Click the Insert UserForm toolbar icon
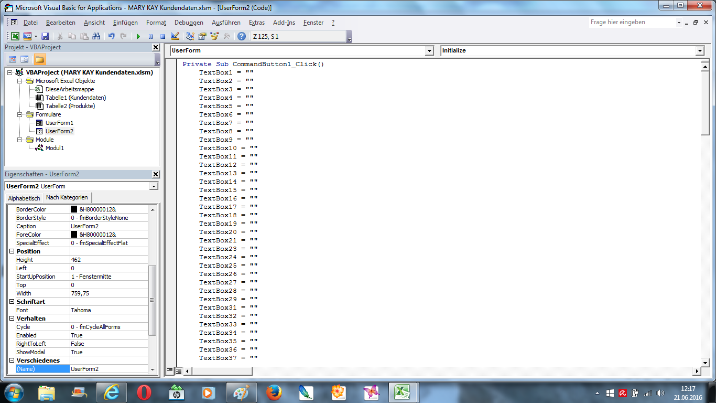Screen dimensions: 716x403 click(27, 36)
